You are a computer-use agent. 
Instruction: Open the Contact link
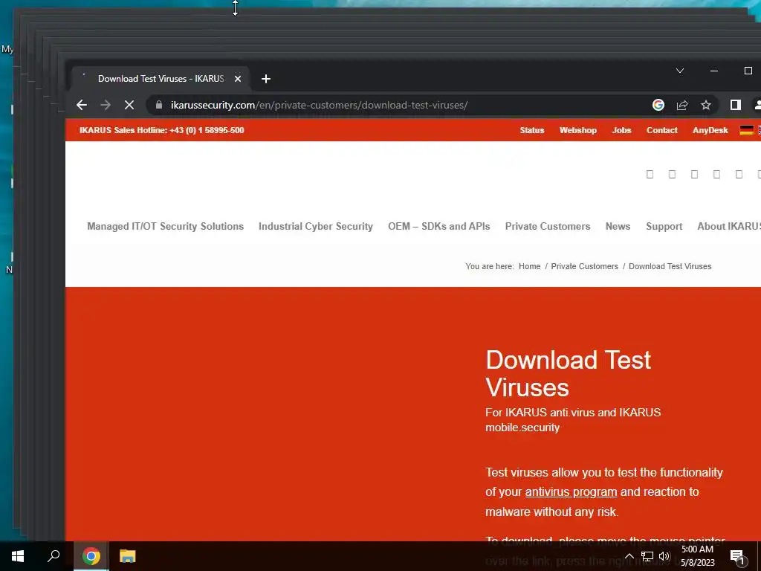click(x=661, y=130)
